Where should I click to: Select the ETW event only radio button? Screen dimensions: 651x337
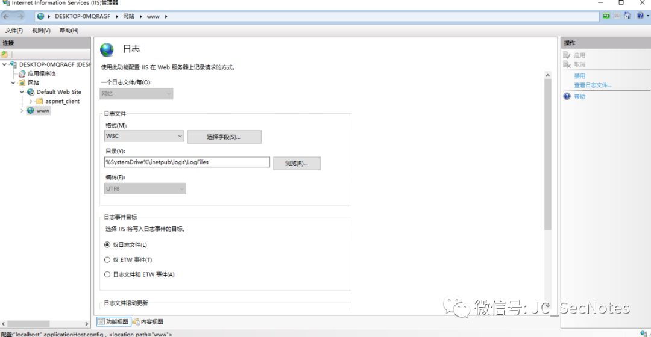click(x=107, y=260)
